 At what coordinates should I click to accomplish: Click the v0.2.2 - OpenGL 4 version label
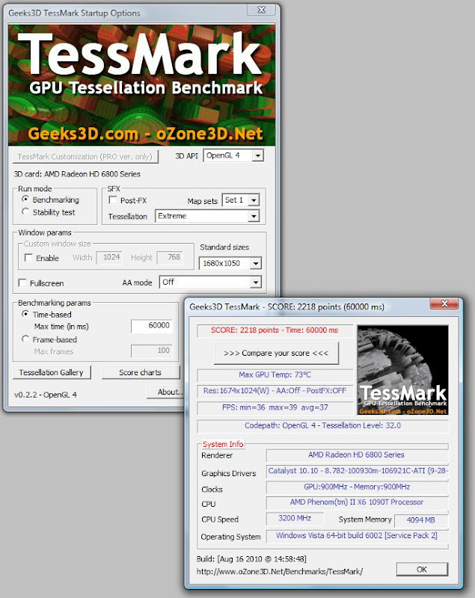point(46,395)
